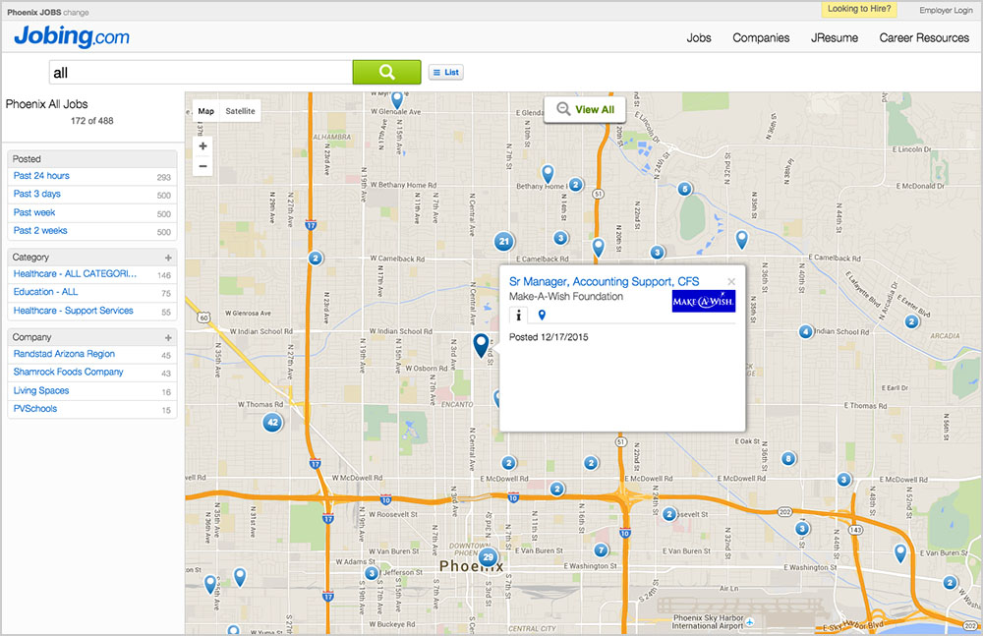This screenshot has height=636, width=983.
Task: Click the "Posted" filter section header
Action: pos(92,158)
